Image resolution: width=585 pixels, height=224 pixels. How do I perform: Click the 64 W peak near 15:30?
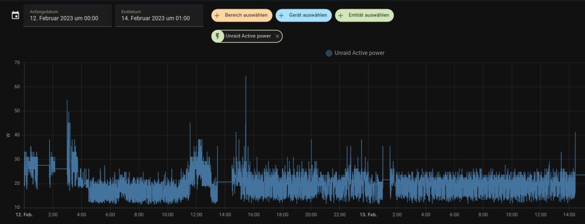[x=246, y=76]
